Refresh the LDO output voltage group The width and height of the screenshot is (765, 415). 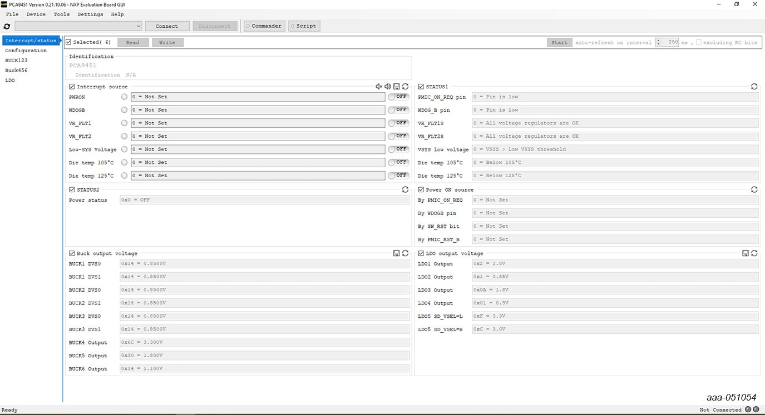coord(754,253)
